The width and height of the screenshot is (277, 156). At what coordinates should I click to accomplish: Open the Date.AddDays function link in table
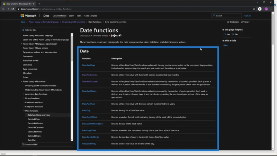(x=89, y=65)
